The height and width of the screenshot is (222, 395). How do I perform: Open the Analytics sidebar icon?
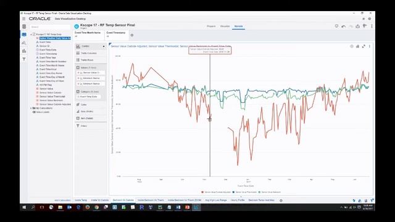[24, 43]
